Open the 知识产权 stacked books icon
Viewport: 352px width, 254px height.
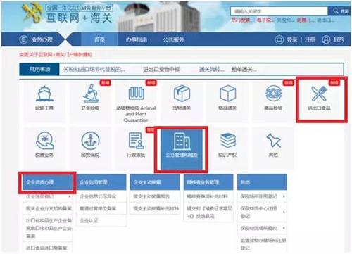tap(227, 140)
